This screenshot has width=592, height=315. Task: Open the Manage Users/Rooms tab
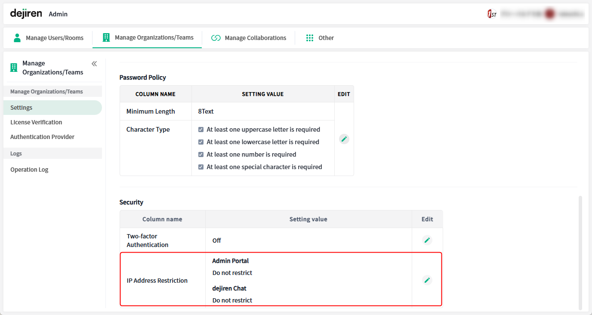click(48, 38)
